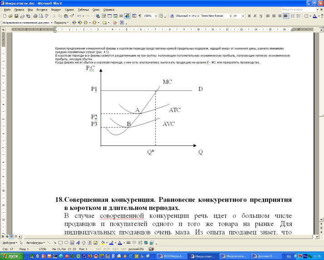
Task: Apply font color from formatting toolbar
Action: [x=315, y=16]
